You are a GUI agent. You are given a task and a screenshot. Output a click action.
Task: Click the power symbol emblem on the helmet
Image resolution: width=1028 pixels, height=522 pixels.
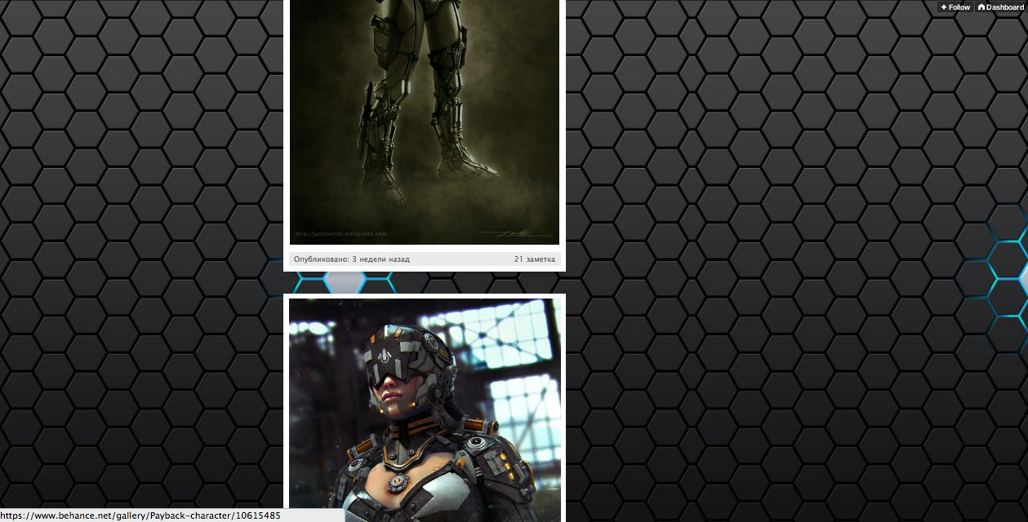tap(385, 356)
